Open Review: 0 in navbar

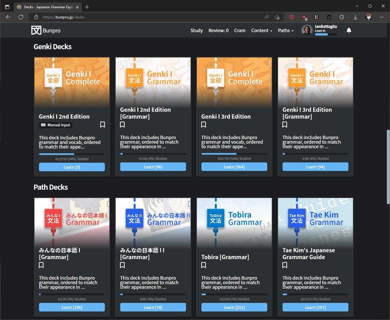[218, 30]
